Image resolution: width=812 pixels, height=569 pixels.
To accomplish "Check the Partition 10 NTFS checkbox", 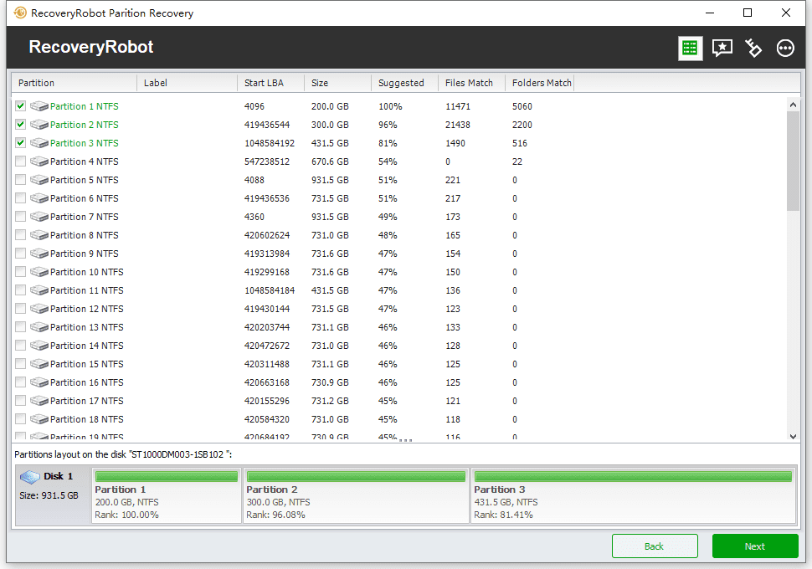I will [20, 271].
